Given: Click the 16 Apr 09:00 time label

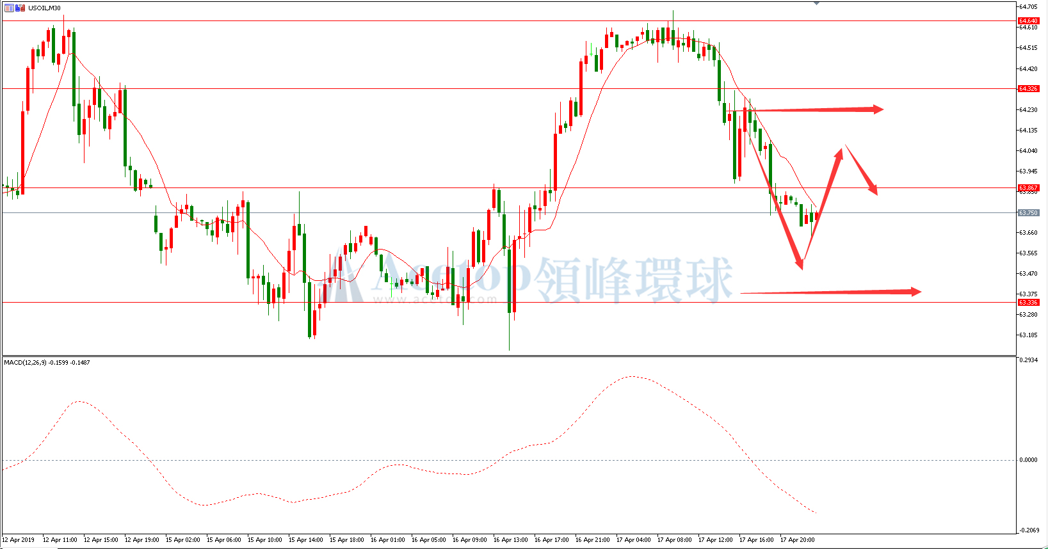Looking at the screenshot, I should pyautogui.click(x=470, y=539).
